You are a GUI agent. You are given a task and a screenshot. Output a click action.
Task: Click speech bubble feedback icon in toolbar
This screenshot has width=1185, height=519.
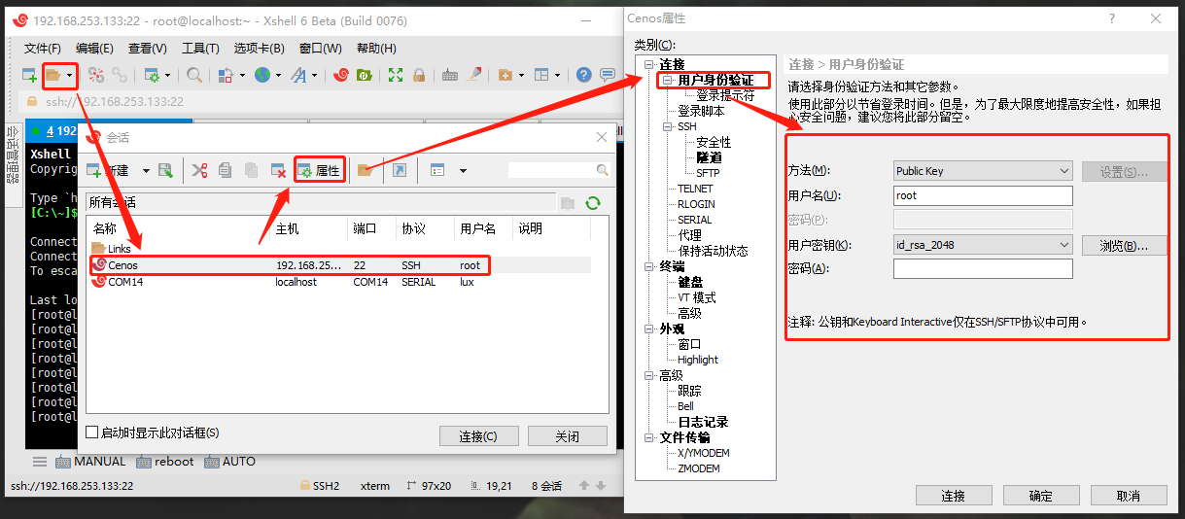pos(607,75)
